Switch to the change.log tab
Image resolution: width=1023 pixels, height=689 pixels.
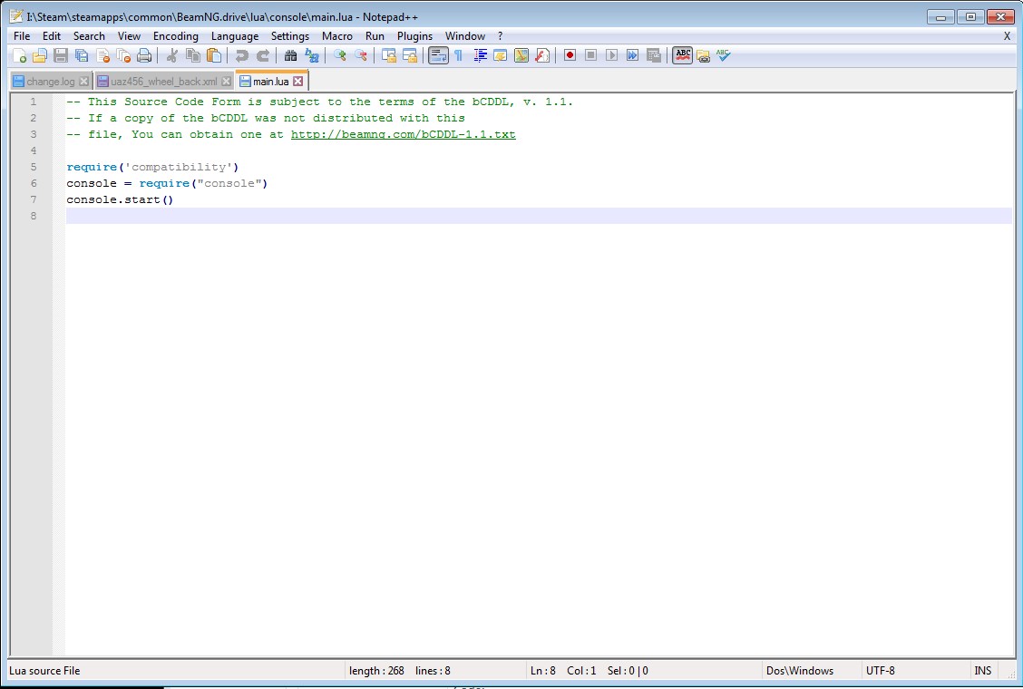point(50,82)
